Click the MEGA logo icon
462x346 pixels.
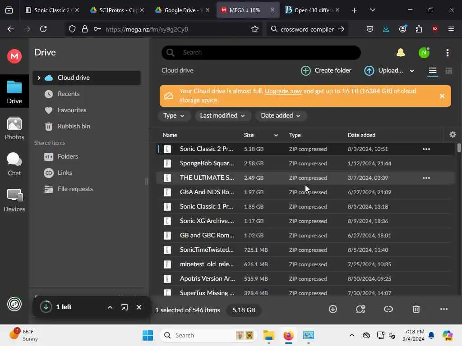14,56
